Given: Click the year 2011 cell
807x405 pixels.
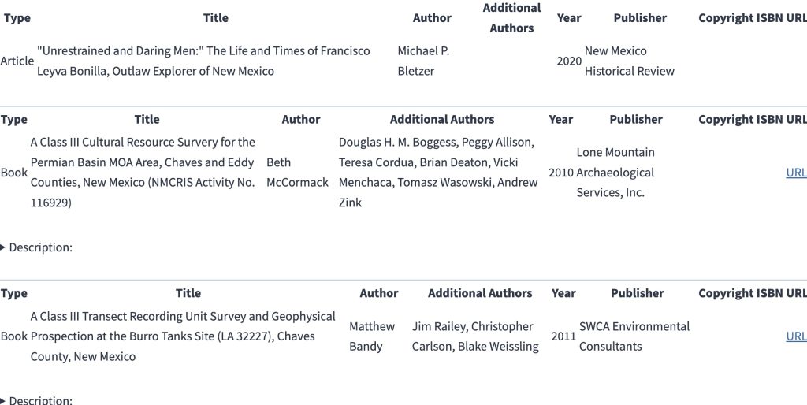Looking at the screenshot, I should point(563,336).
